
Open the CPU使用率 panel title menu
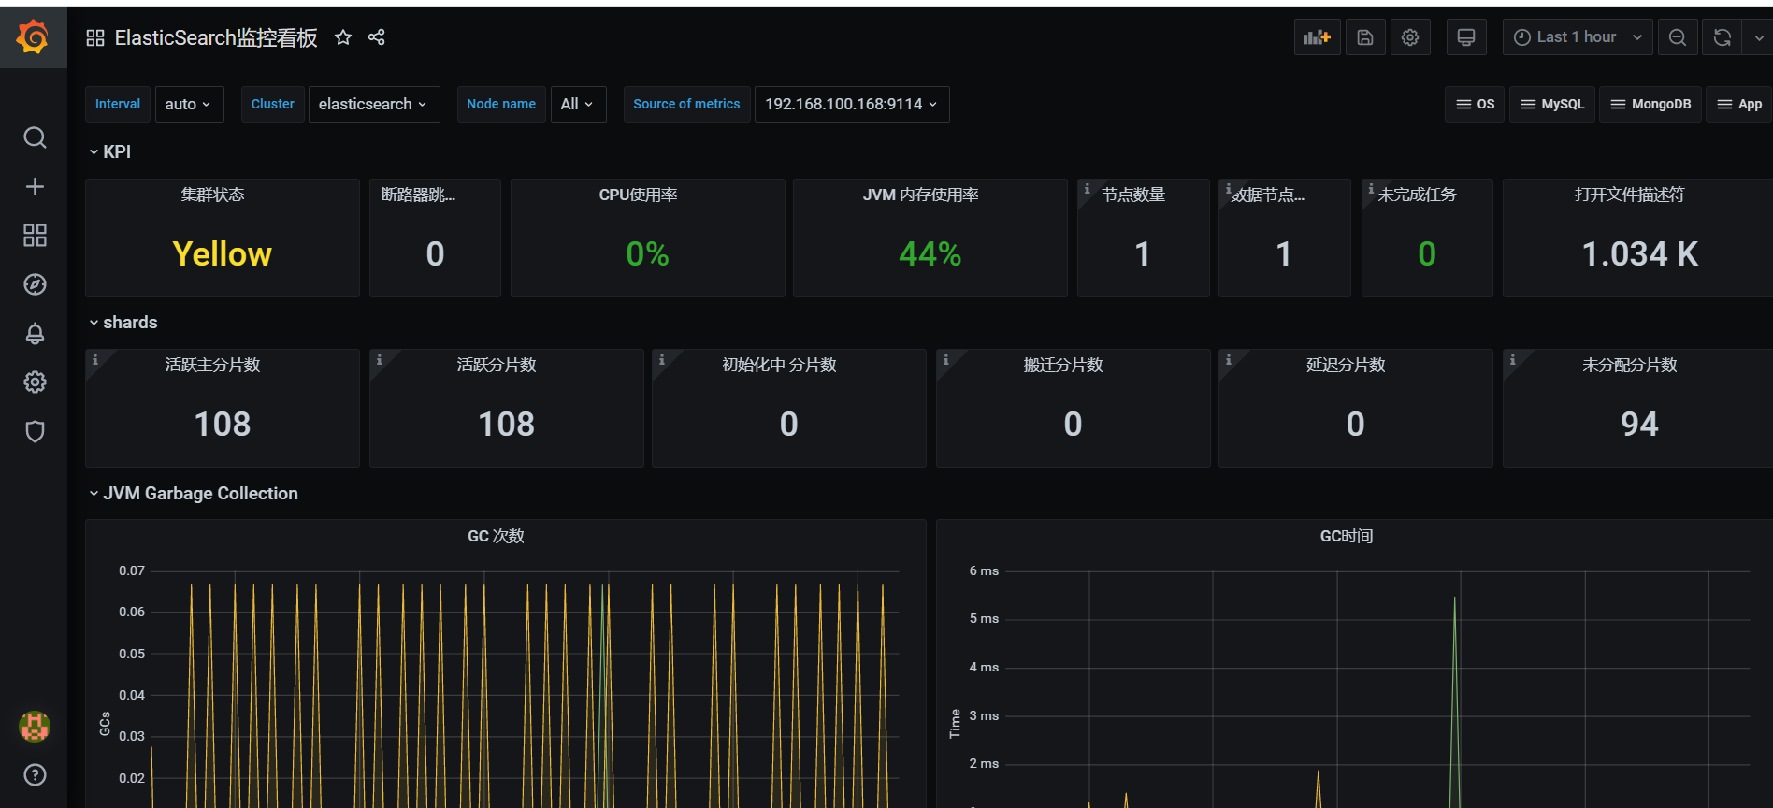tap(639, 195)
